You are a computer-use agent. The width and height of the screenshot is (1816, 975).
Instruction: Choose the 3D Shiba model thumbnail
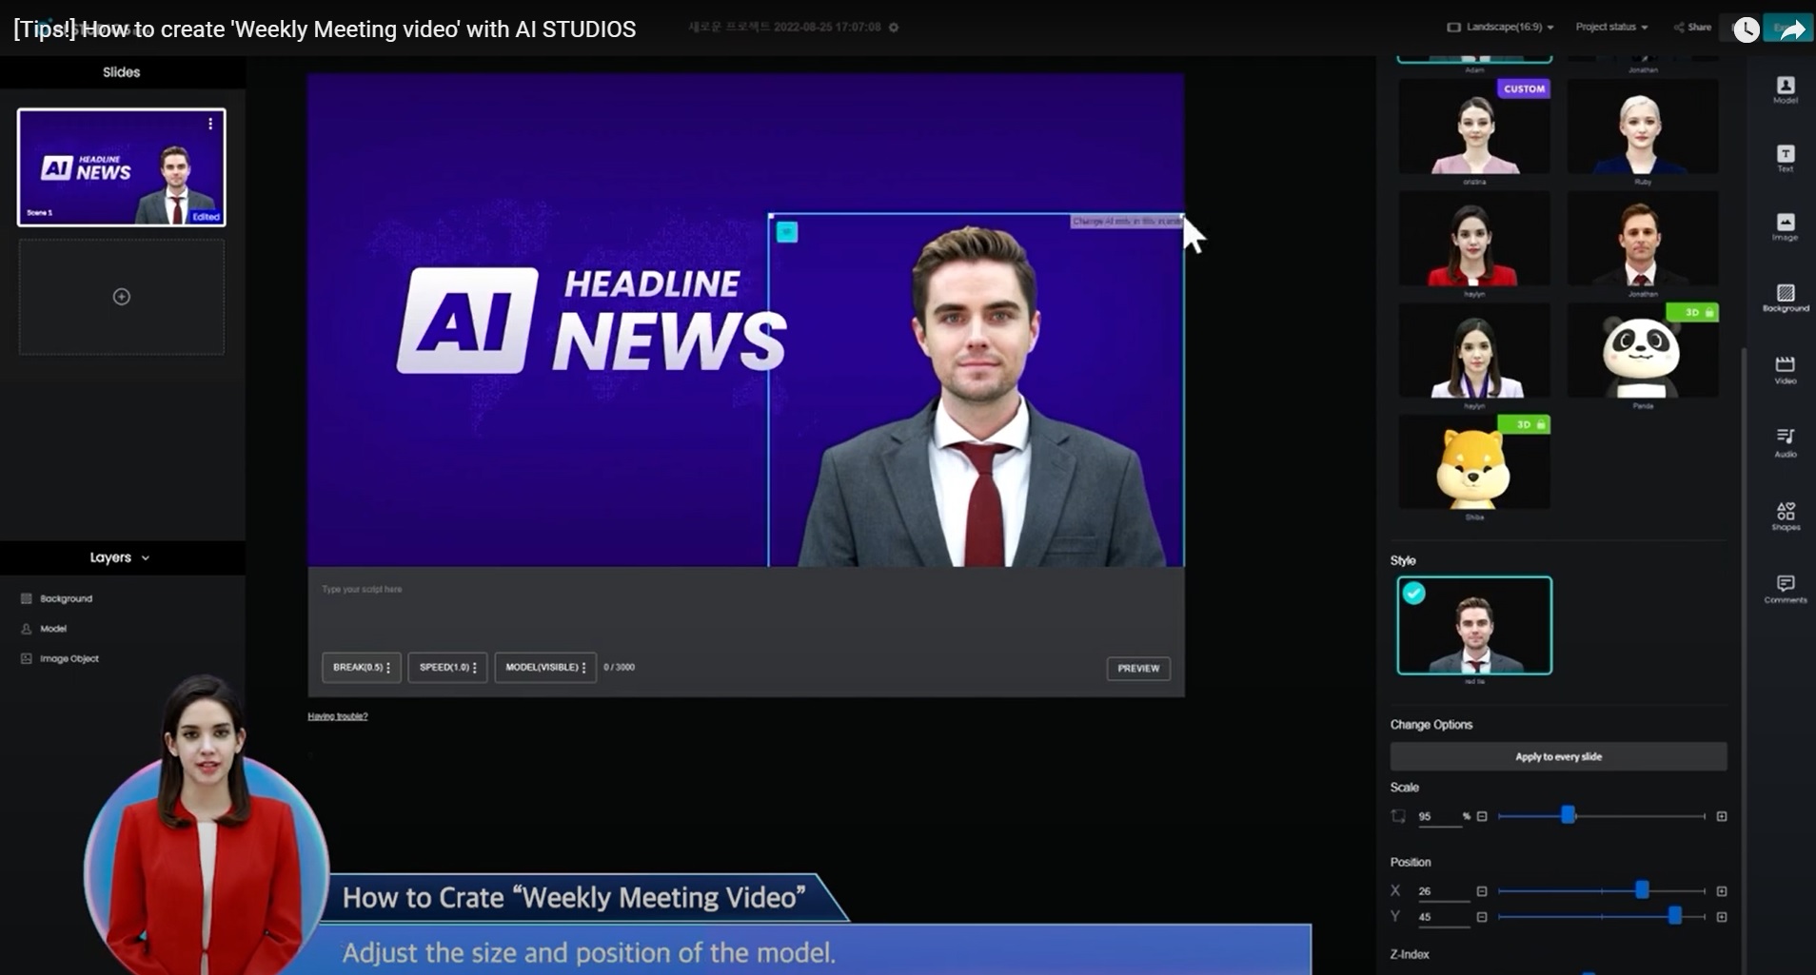click(x=1474, y=462)
